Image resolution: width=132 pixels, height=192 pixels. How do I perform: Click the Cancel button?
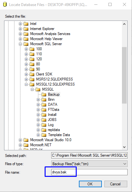click(116, 184)
